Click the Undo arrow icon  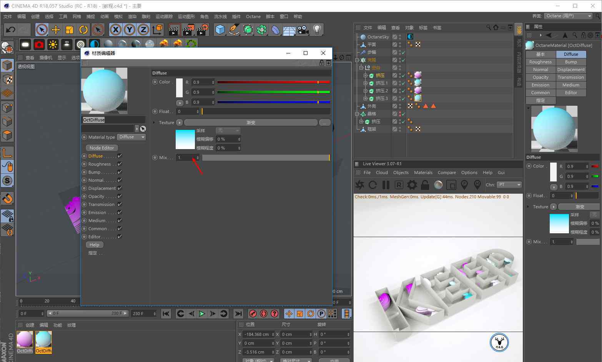11,30
